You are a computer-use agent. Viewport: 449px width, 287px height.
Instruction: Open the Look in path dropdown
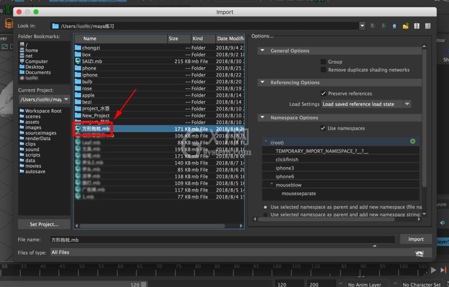pos(362,26)
